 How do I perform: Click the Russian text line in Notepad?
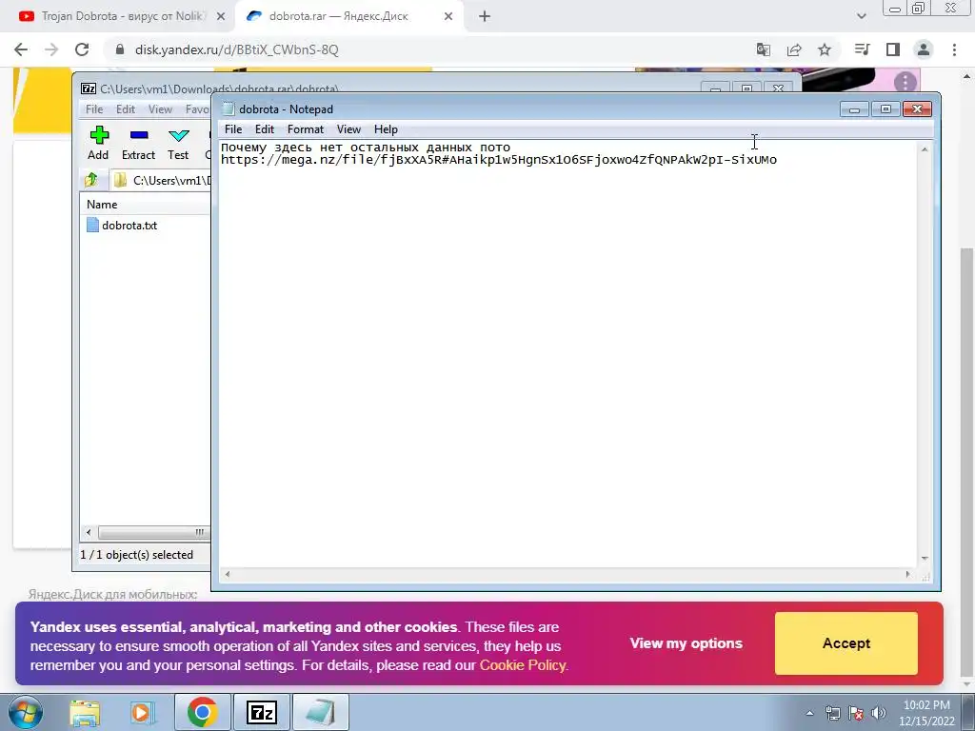coord(366,148)
